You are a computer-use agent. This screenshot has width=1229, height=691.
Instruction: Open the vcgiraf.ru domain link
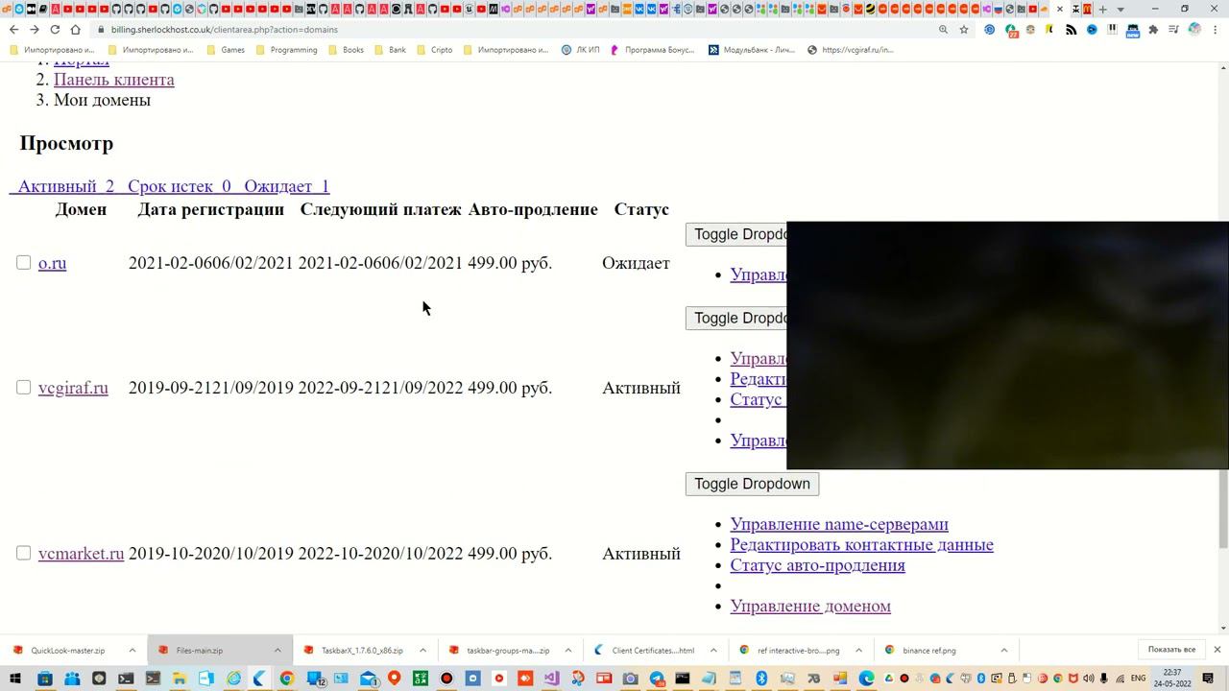[x=73, y=388]
